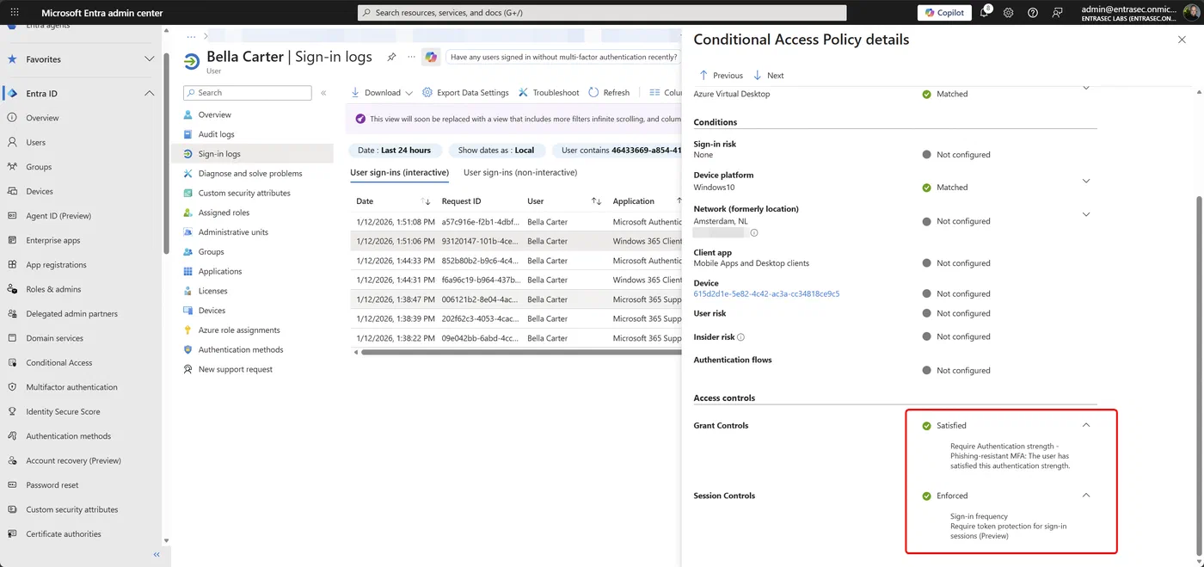Expand the Network (formerly location) chevron
The width and height of the screenshot is (1204, 567).
1086,214
